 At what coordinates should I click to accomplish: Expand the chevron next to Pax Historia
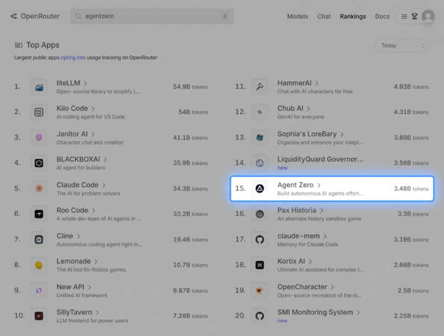coord(321,211)
